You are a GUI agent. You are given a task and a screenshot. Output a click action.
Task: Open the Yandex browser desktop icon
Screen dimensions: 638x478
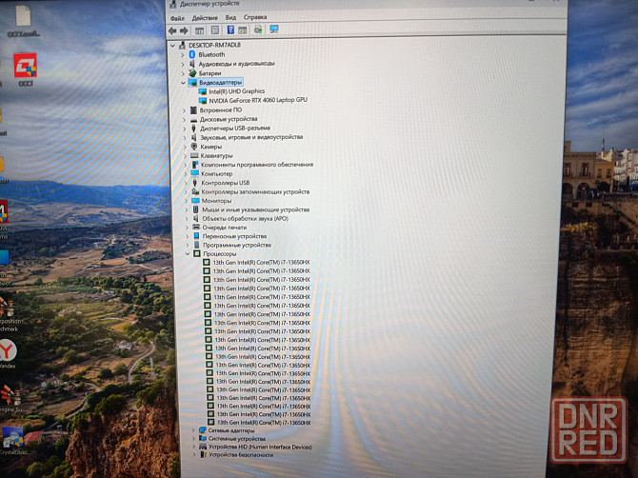8,349
